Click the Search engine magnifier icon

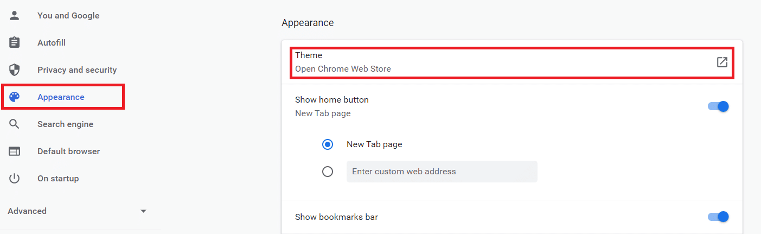tap(15, 124)
